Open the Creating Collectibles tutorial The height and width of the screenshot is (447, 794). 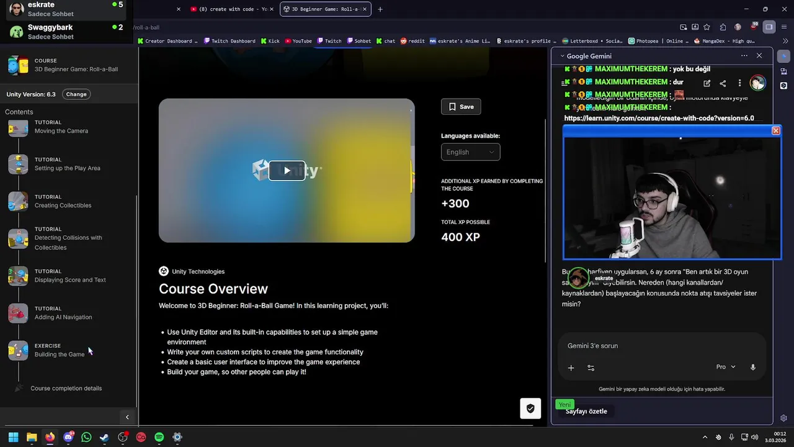tap(63, 201)
